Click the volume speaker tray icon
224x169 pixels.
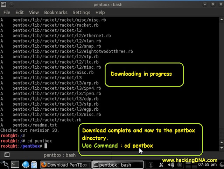pyautogui.click(x=171, y=165)
